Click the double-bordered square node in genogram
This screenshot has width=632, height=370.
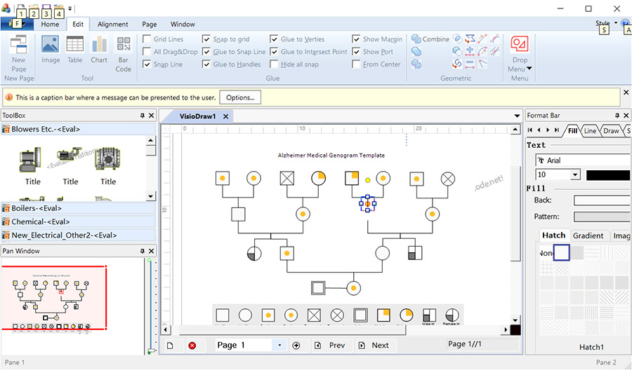tap(318, 288)
